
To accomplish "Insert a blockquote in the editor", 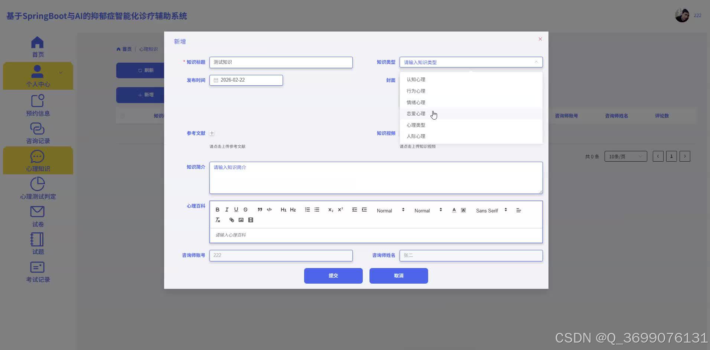I will [260, 210].
